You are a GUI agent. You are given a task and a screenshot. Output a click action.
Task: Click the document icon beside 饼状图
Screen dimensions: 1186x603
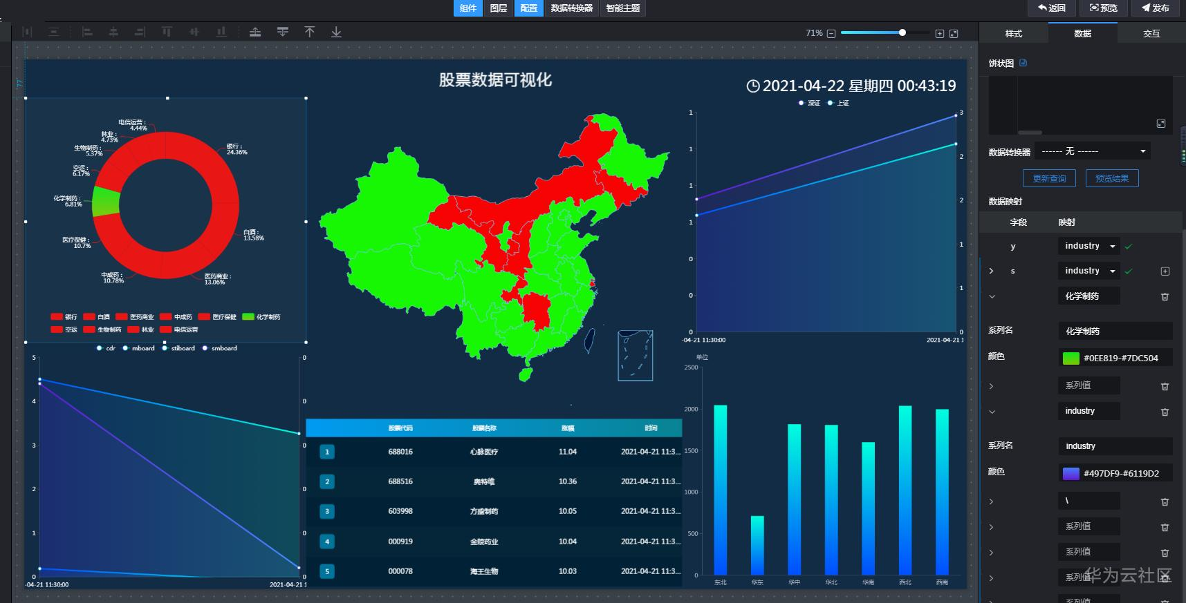click(1023, 63)
